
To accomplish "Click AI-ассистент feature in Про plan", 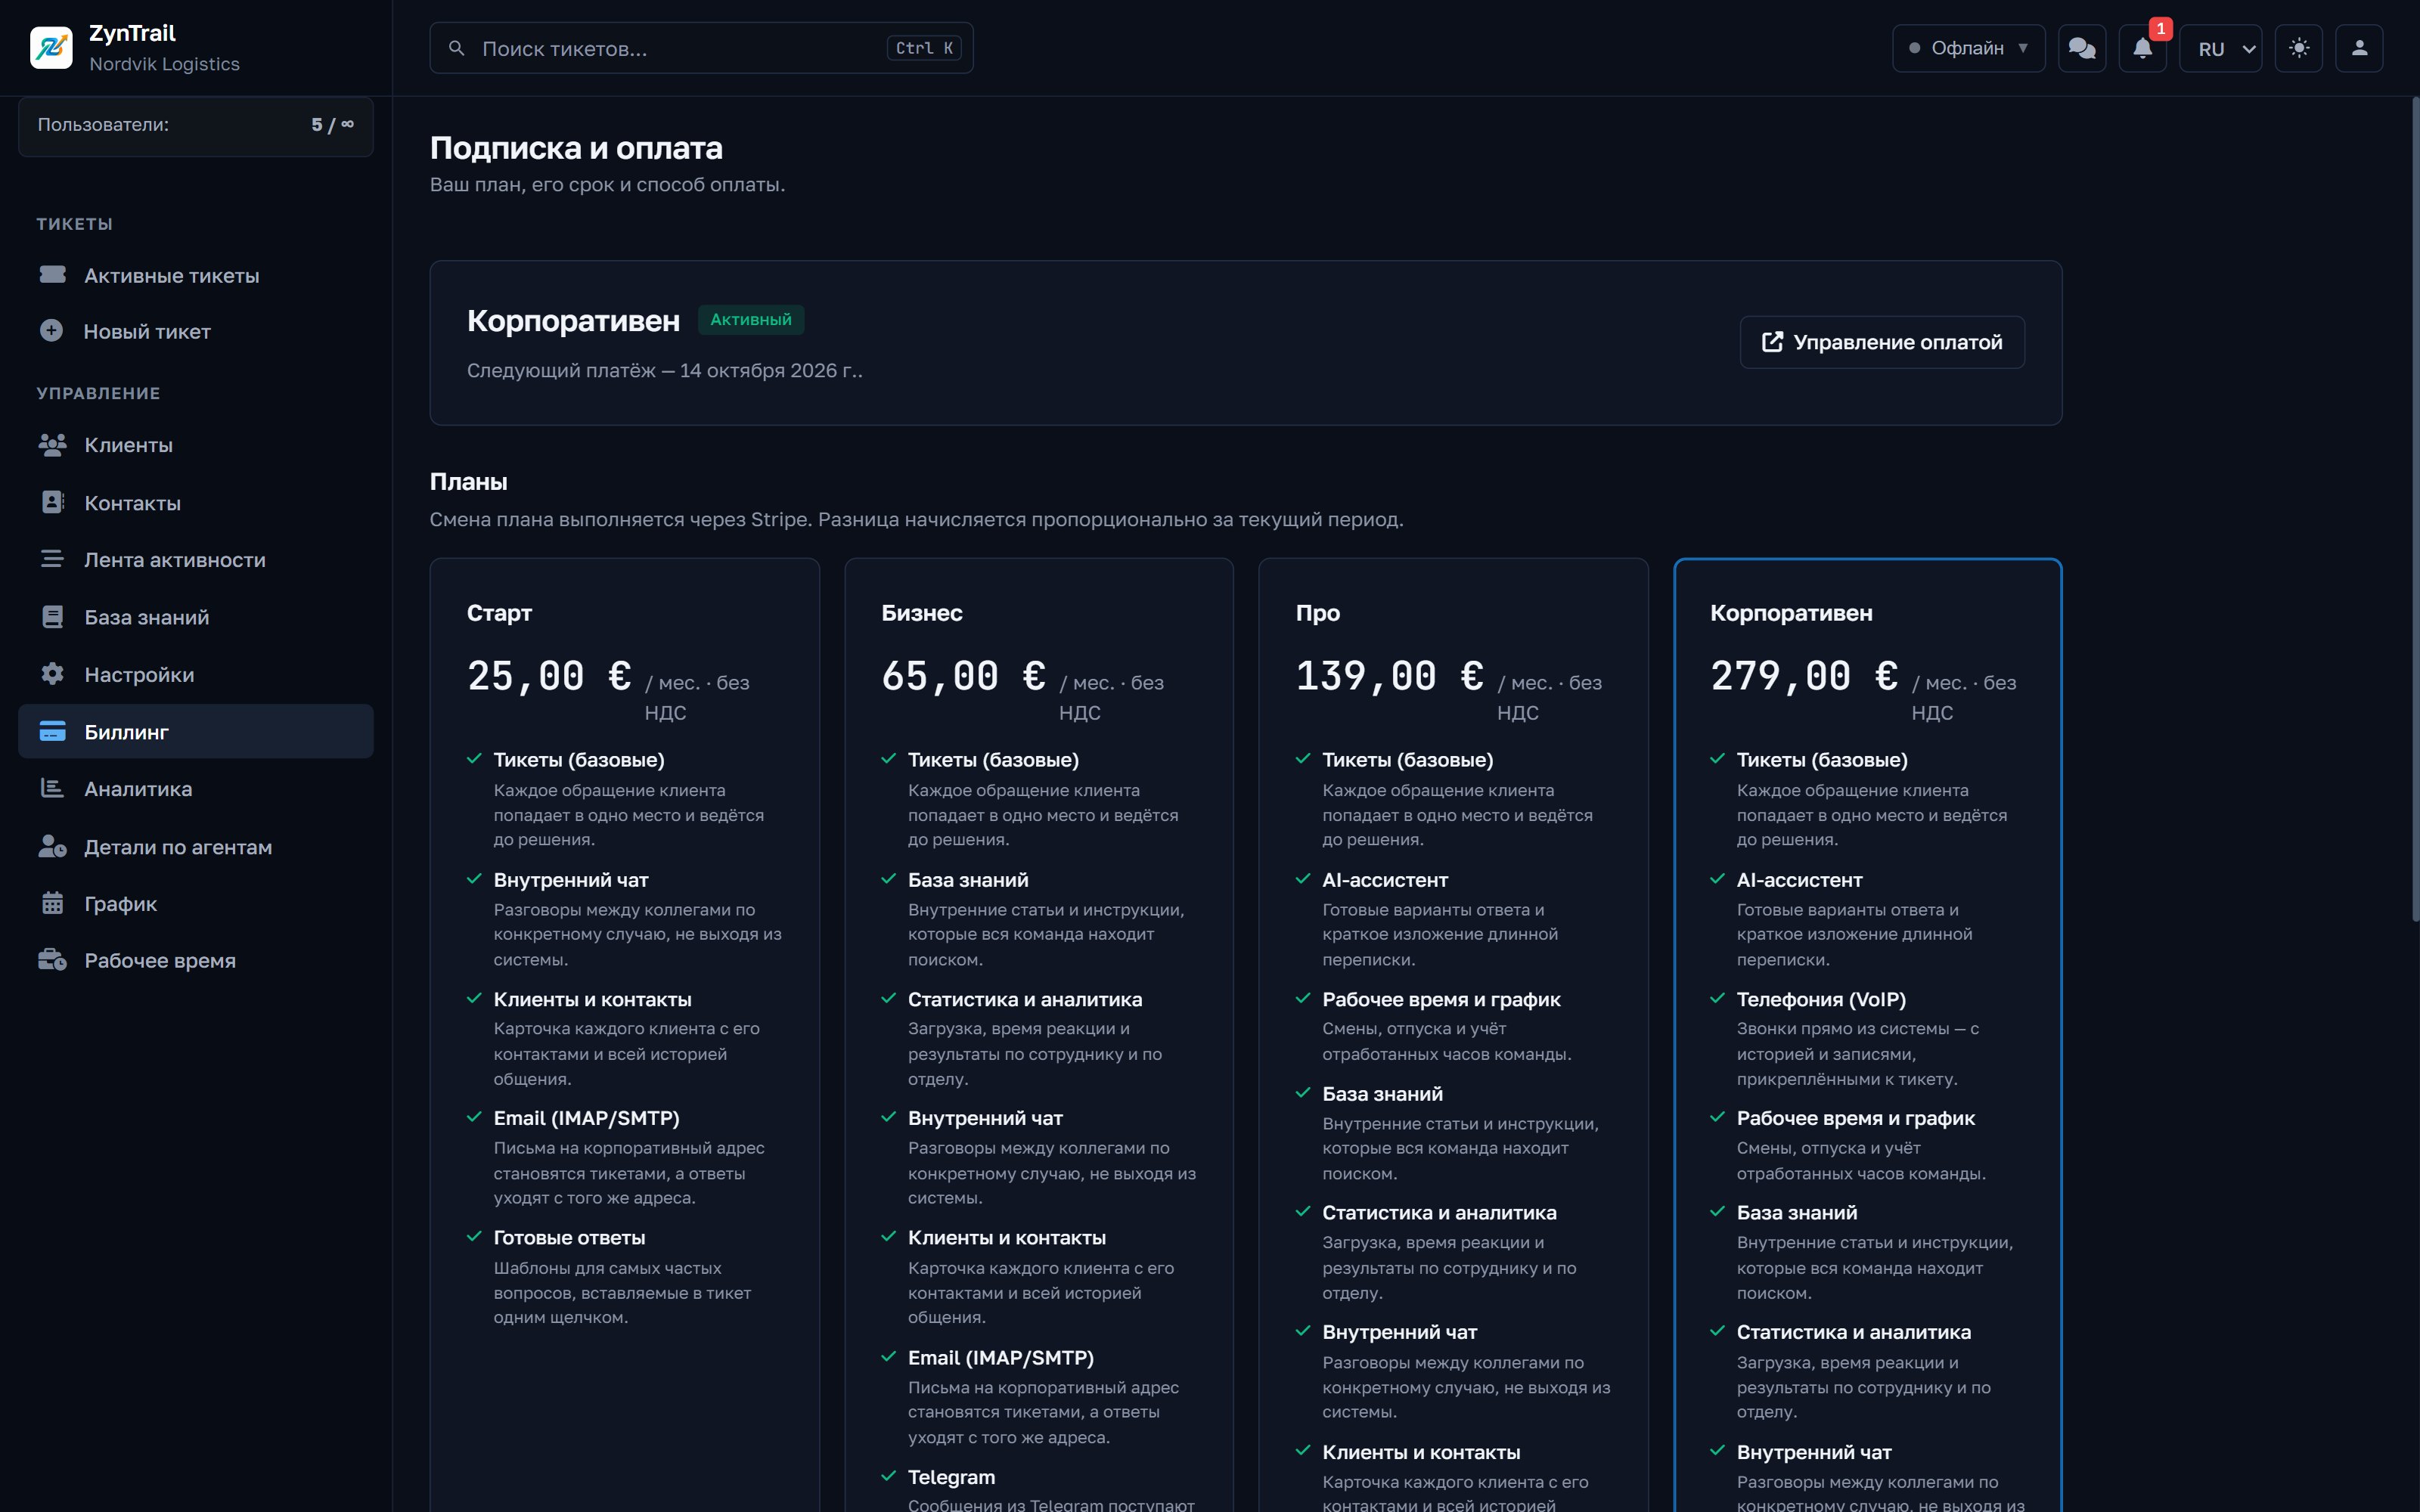I will coord(1385,880).
